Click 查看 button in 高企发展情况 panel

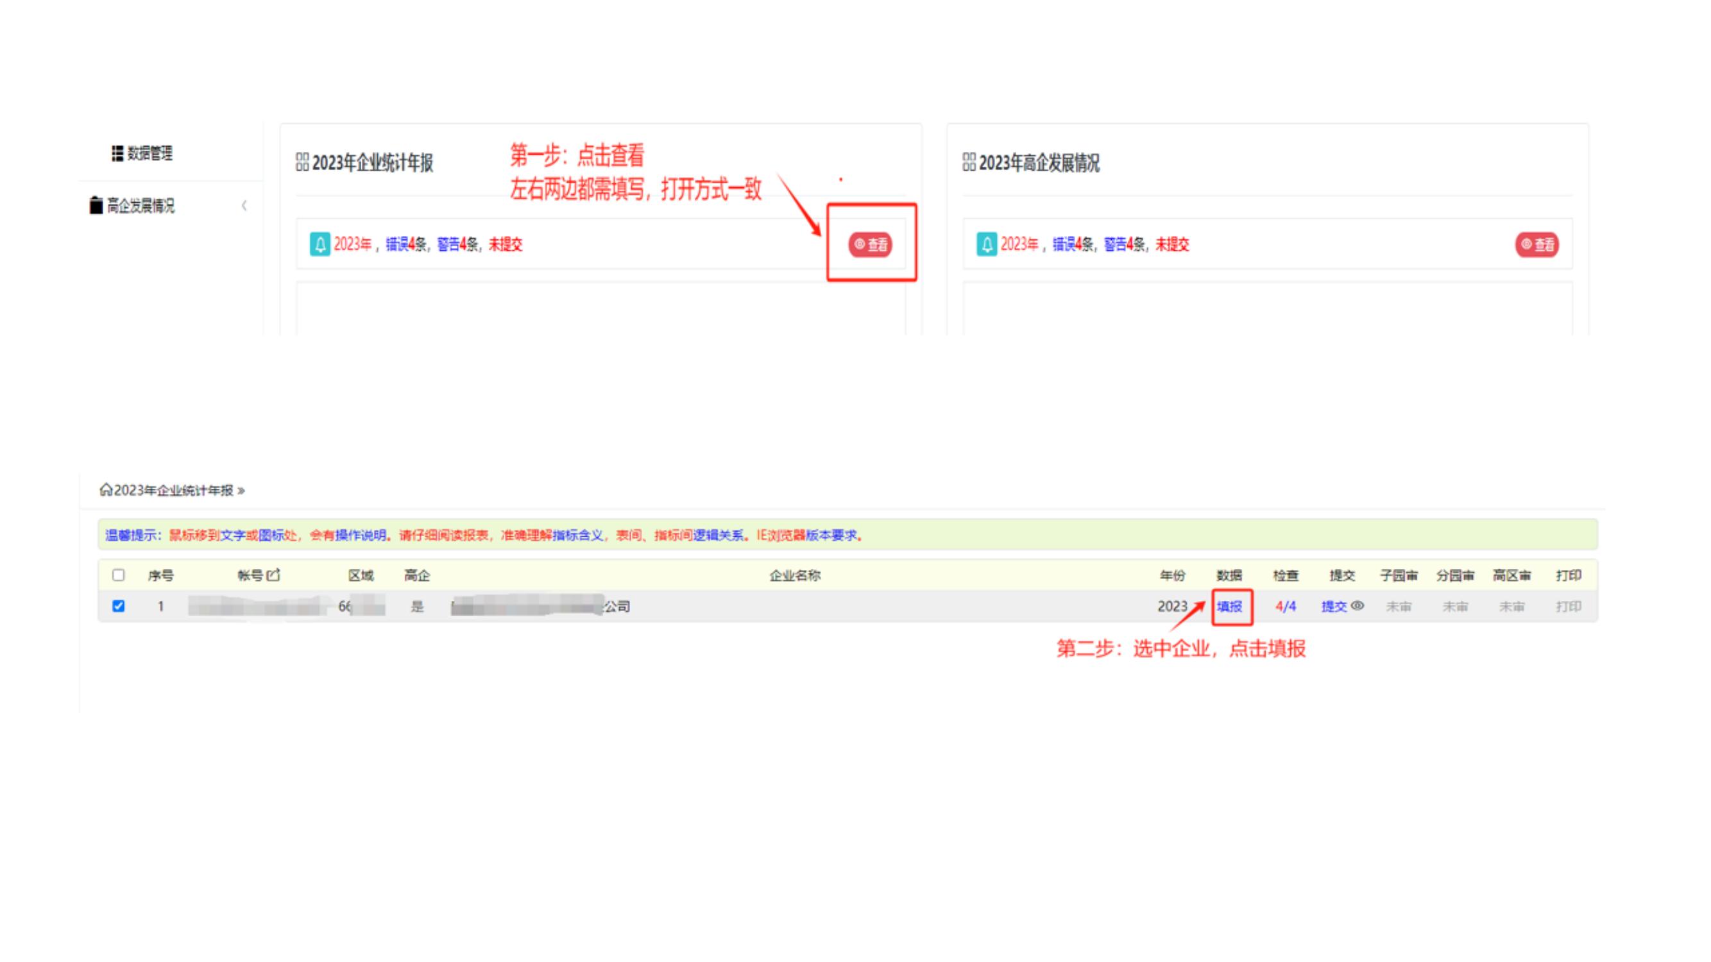1537,244
